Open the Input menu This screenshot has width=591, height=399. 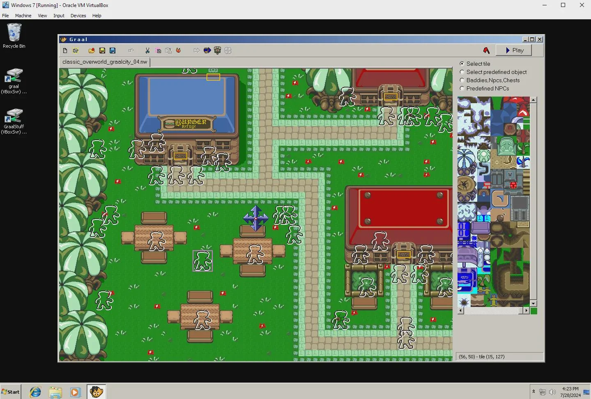click(59, 16)
